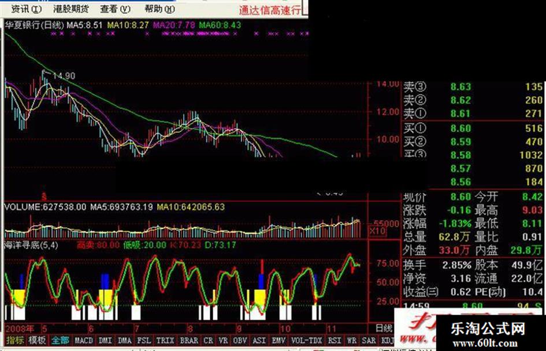Click the month 11 timeline marker

332,329
